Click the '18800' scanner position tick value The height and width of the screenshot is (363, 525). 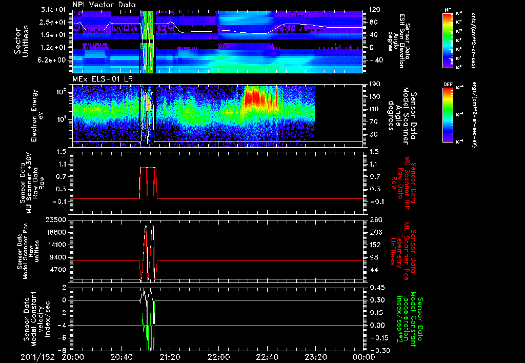pyautogui.click(x=56, y=232)
